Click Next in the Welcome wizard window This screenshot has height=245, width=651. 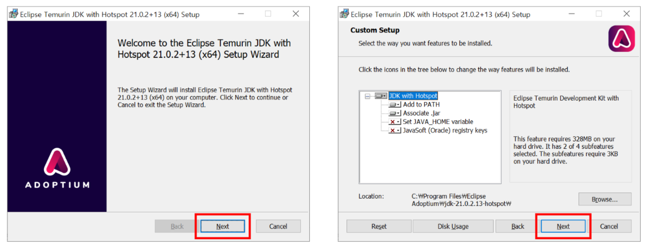(223, 226)
